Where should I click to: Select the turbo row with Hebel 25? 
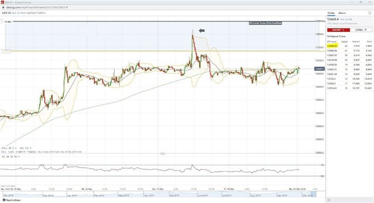[x=349, y=60]
